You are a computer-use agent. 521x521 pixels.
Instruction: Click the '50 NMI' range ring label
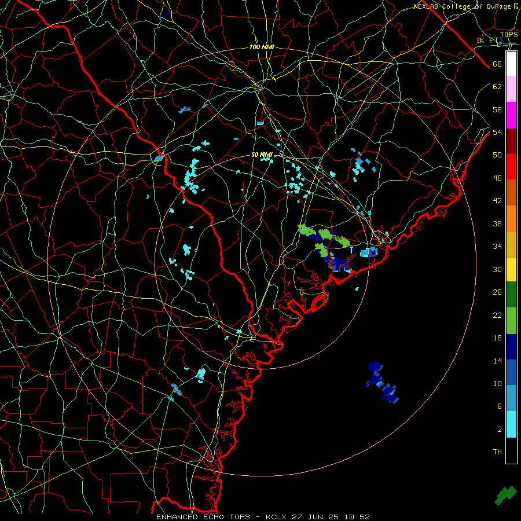[262, 155]
